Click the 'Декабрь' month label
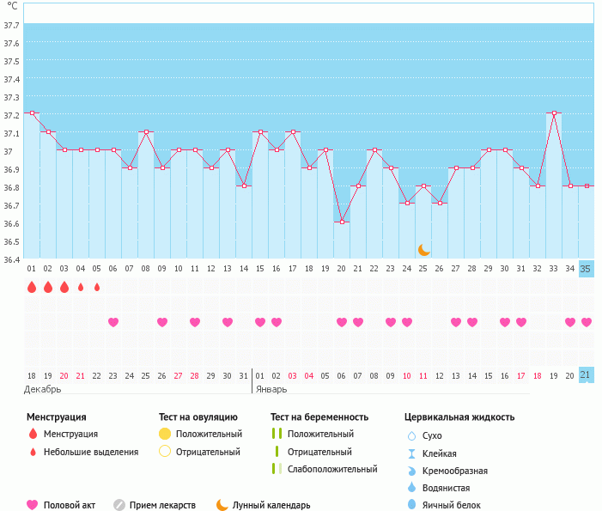This screenshot has width=602, height=511. [43, 389]
